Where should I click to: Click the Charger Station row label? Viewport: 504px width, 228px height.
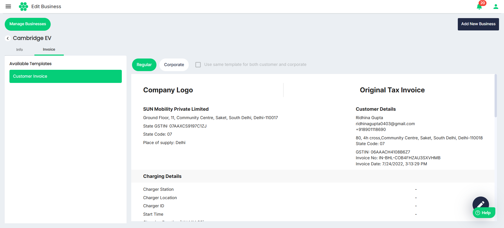(x=158, y=189)
